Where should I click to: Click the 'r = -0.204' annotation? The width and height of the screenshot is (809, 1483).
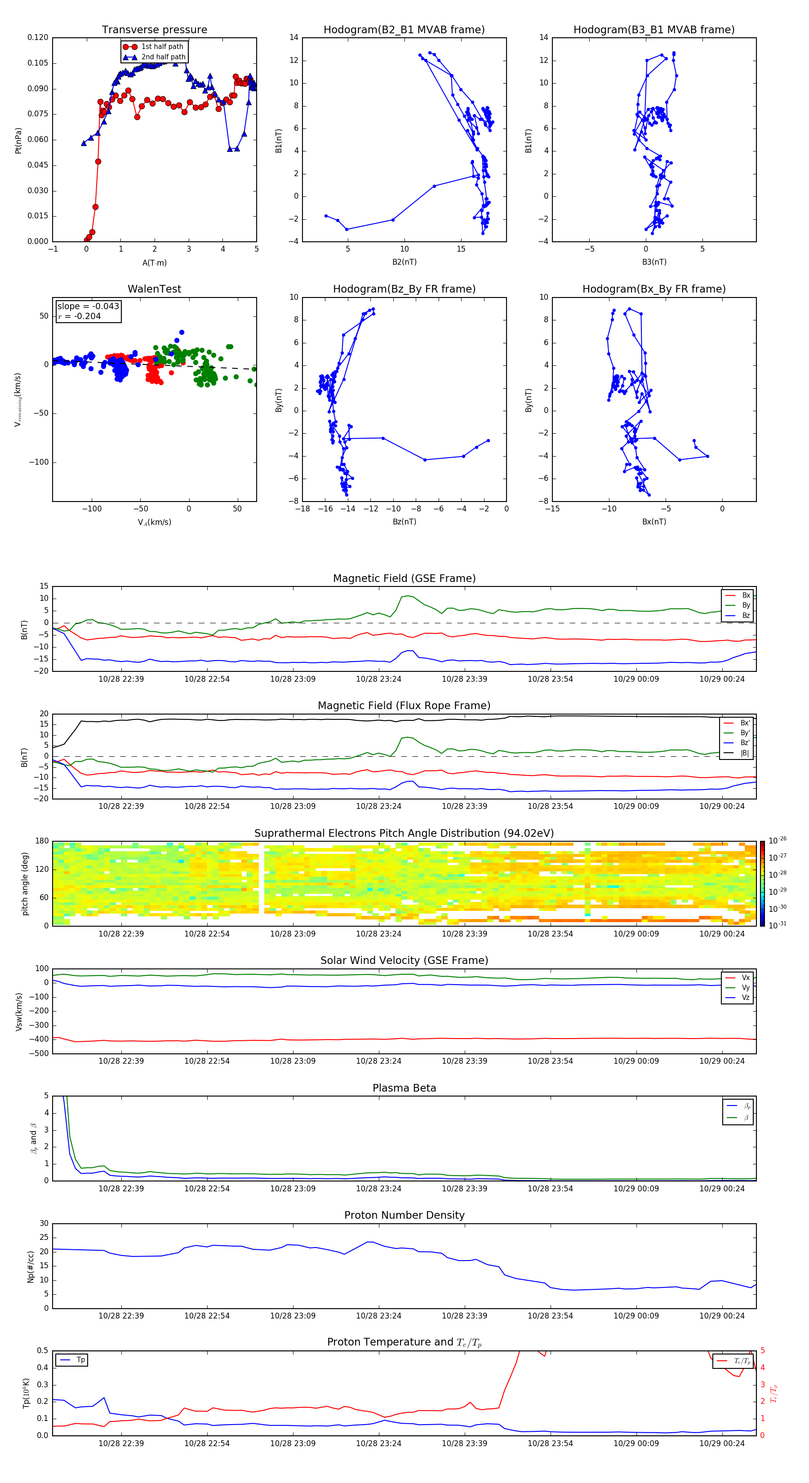[x=80, y=316]
